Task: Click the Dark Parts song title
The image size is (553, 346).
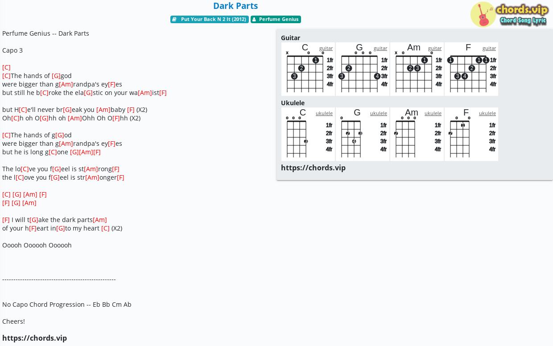Action: [x=235, y=6]
